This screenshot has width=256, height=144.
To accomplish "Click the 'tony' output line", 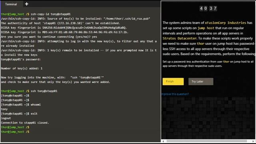I will point(4,109).
